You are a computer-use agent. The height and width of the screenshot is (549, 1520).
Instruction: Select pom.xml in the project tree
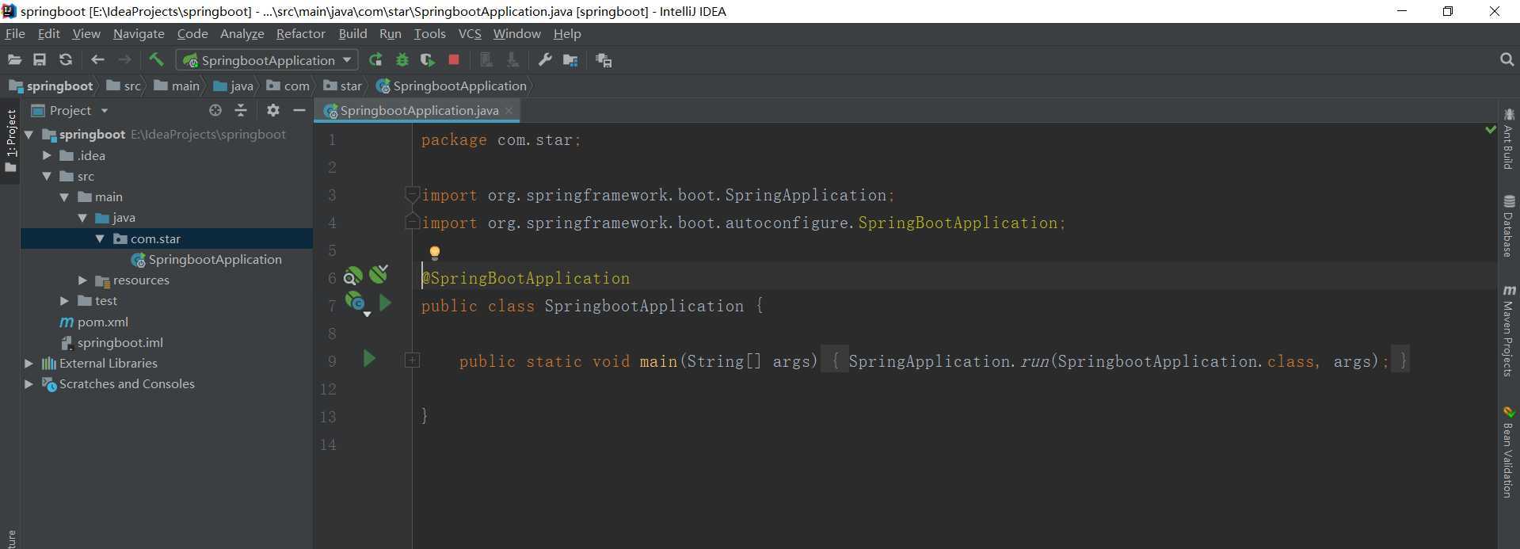pos(94,322)
